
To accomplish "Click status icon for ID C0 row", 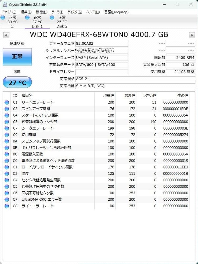I will tap(7, 161).
